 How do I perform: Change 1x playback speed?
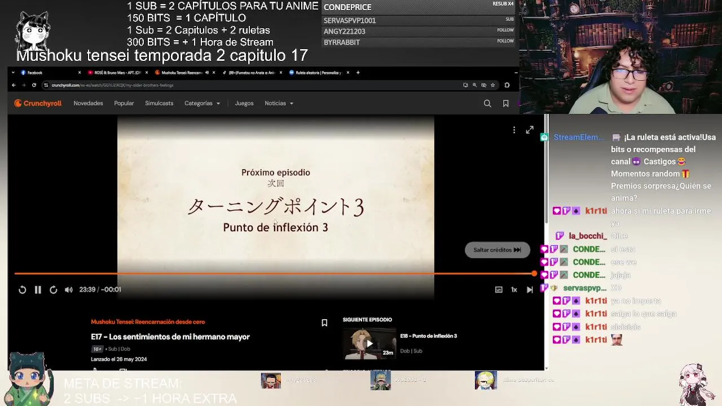(514, 289)
